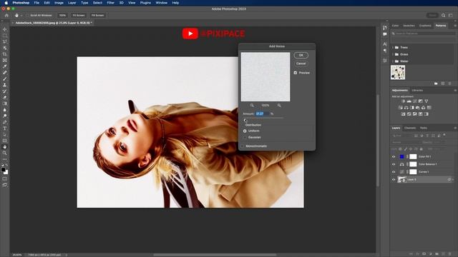This screenshot has height=257, width=458.
Task: Select the Pen tool
Action: [x=5, y=122]
